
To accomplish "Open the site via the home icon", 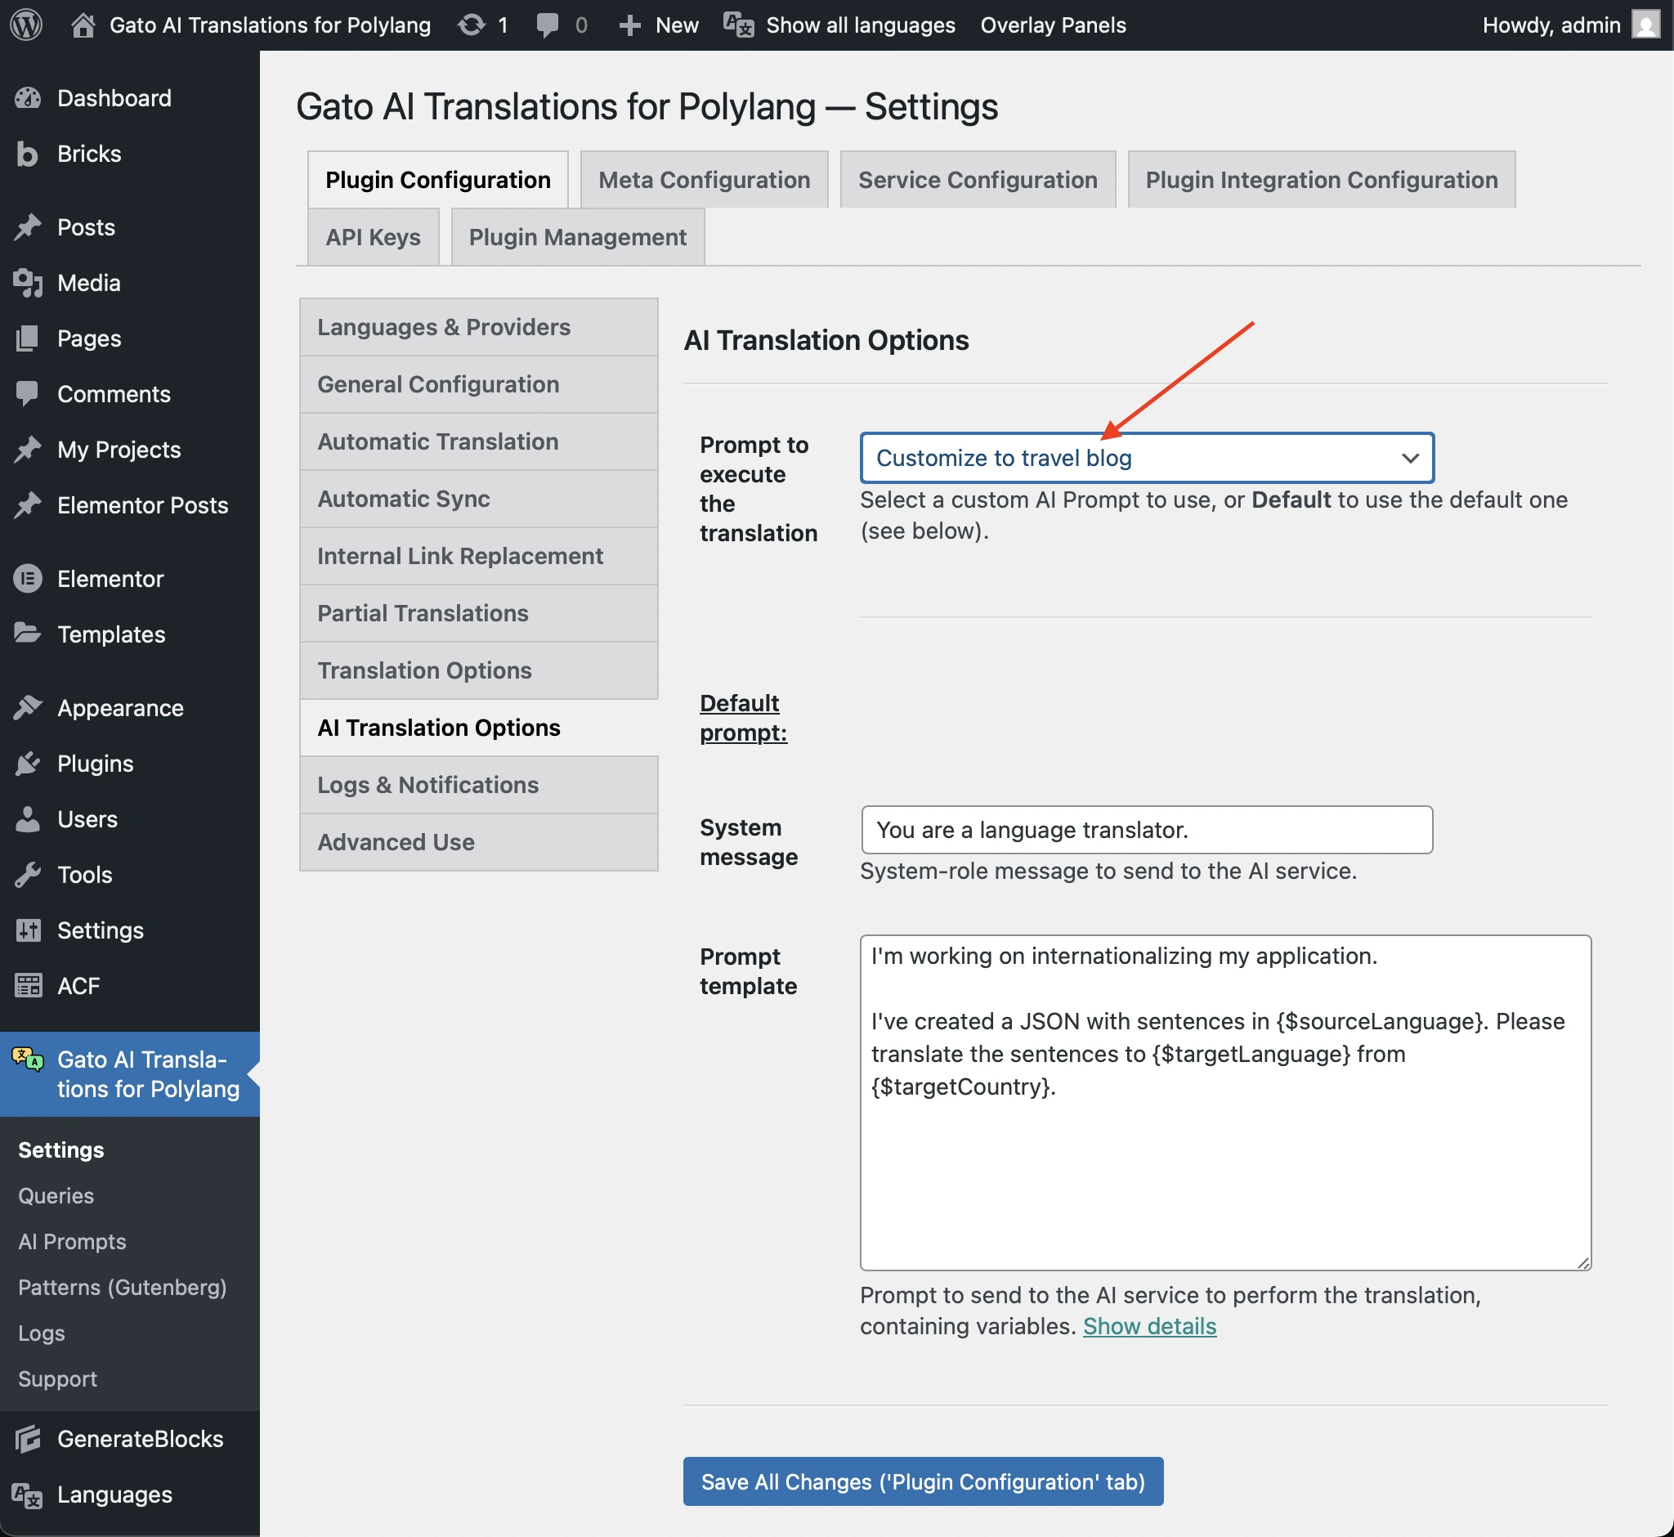I will coord(83,25).
